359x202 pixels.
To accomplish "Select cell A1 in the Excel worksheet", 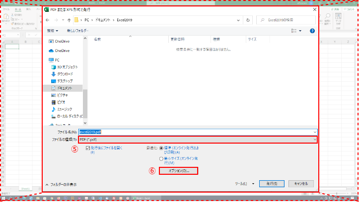I will pos(12,47).
